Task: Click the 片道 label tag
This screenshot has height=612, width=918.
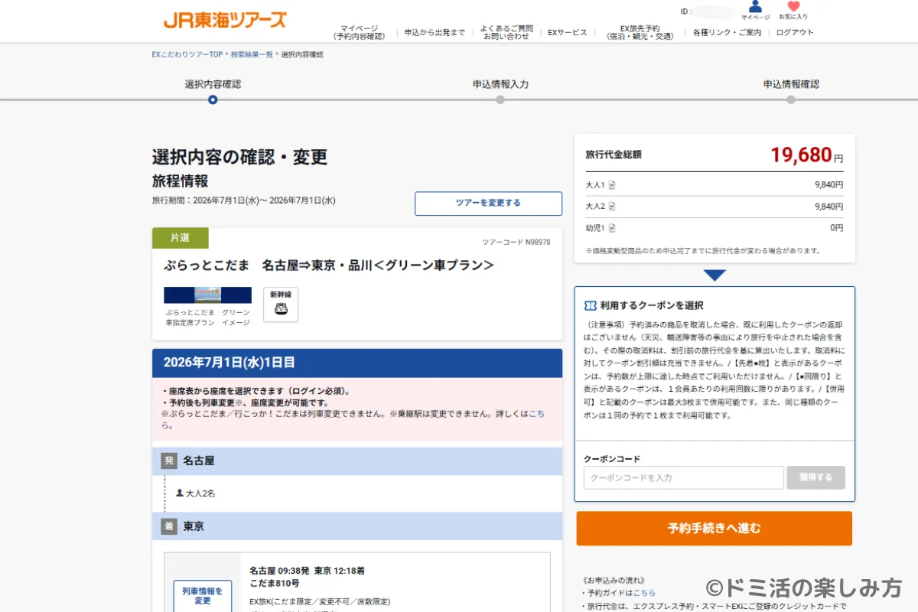Action: point(181,238)
